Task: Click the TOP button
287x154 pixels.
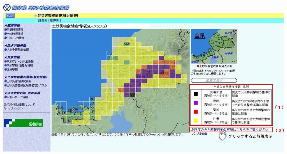Action: 10,16
